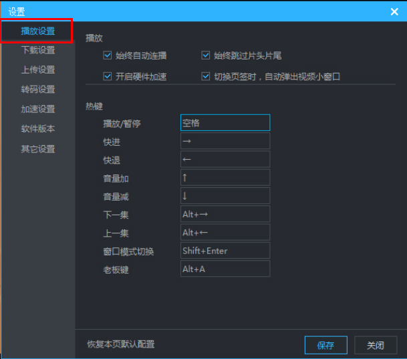Click the 播放/暂停 hotkey field
The width and height of the screenshot is (407, 359).
pos(225,123)
